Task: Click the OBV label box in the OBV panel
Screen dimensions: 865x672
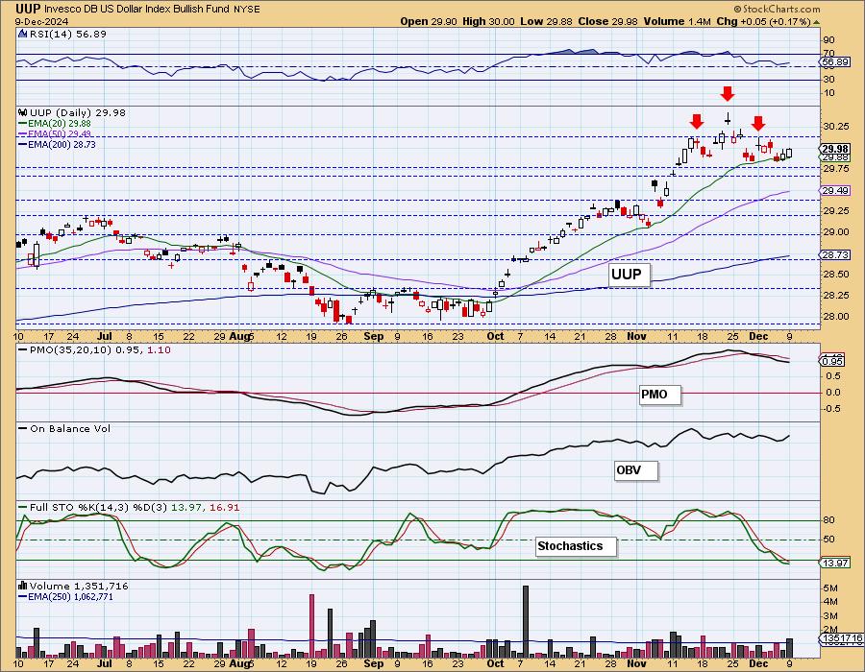Action: coord(636,470)
